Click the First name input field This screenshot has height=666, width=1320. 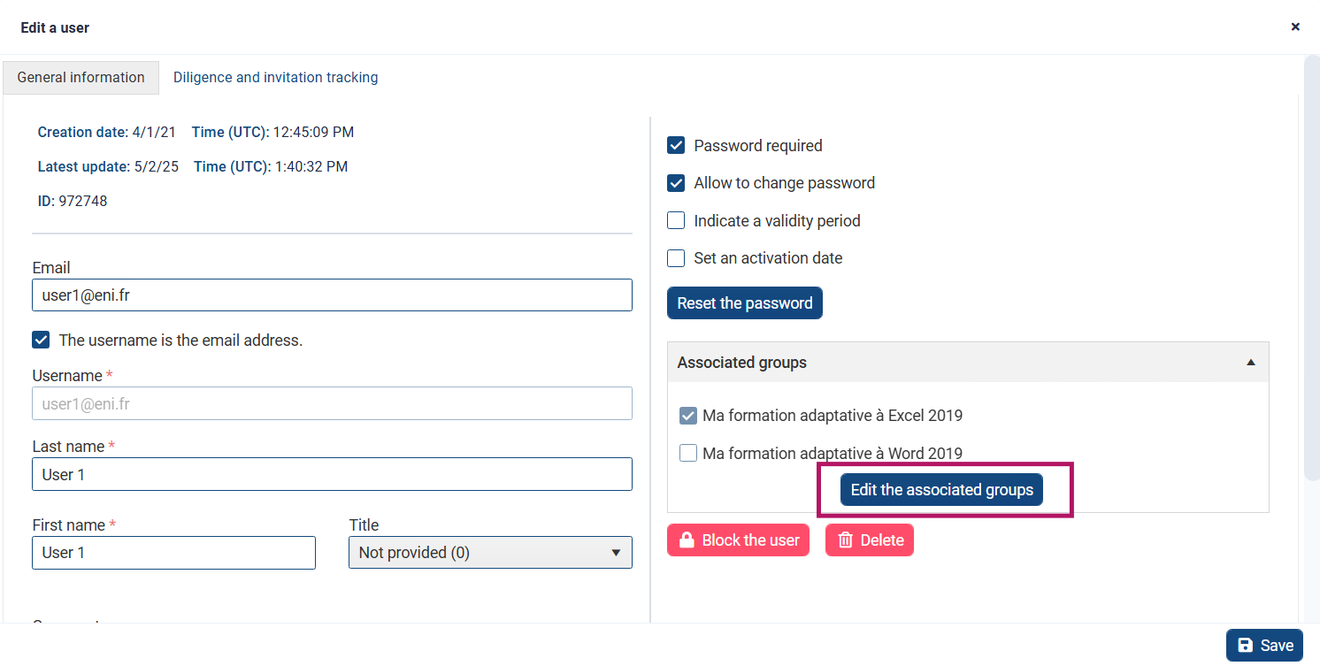click(173, 553)
